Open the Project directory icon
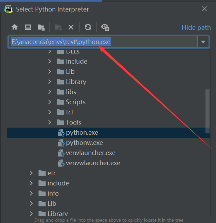Viewport: 216px width, 223px height. pyautogui.click(x=41, y=27)
